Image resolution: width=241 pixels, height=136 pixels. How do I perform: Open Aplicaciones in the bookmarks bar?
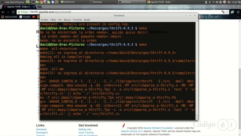point(9,17)
